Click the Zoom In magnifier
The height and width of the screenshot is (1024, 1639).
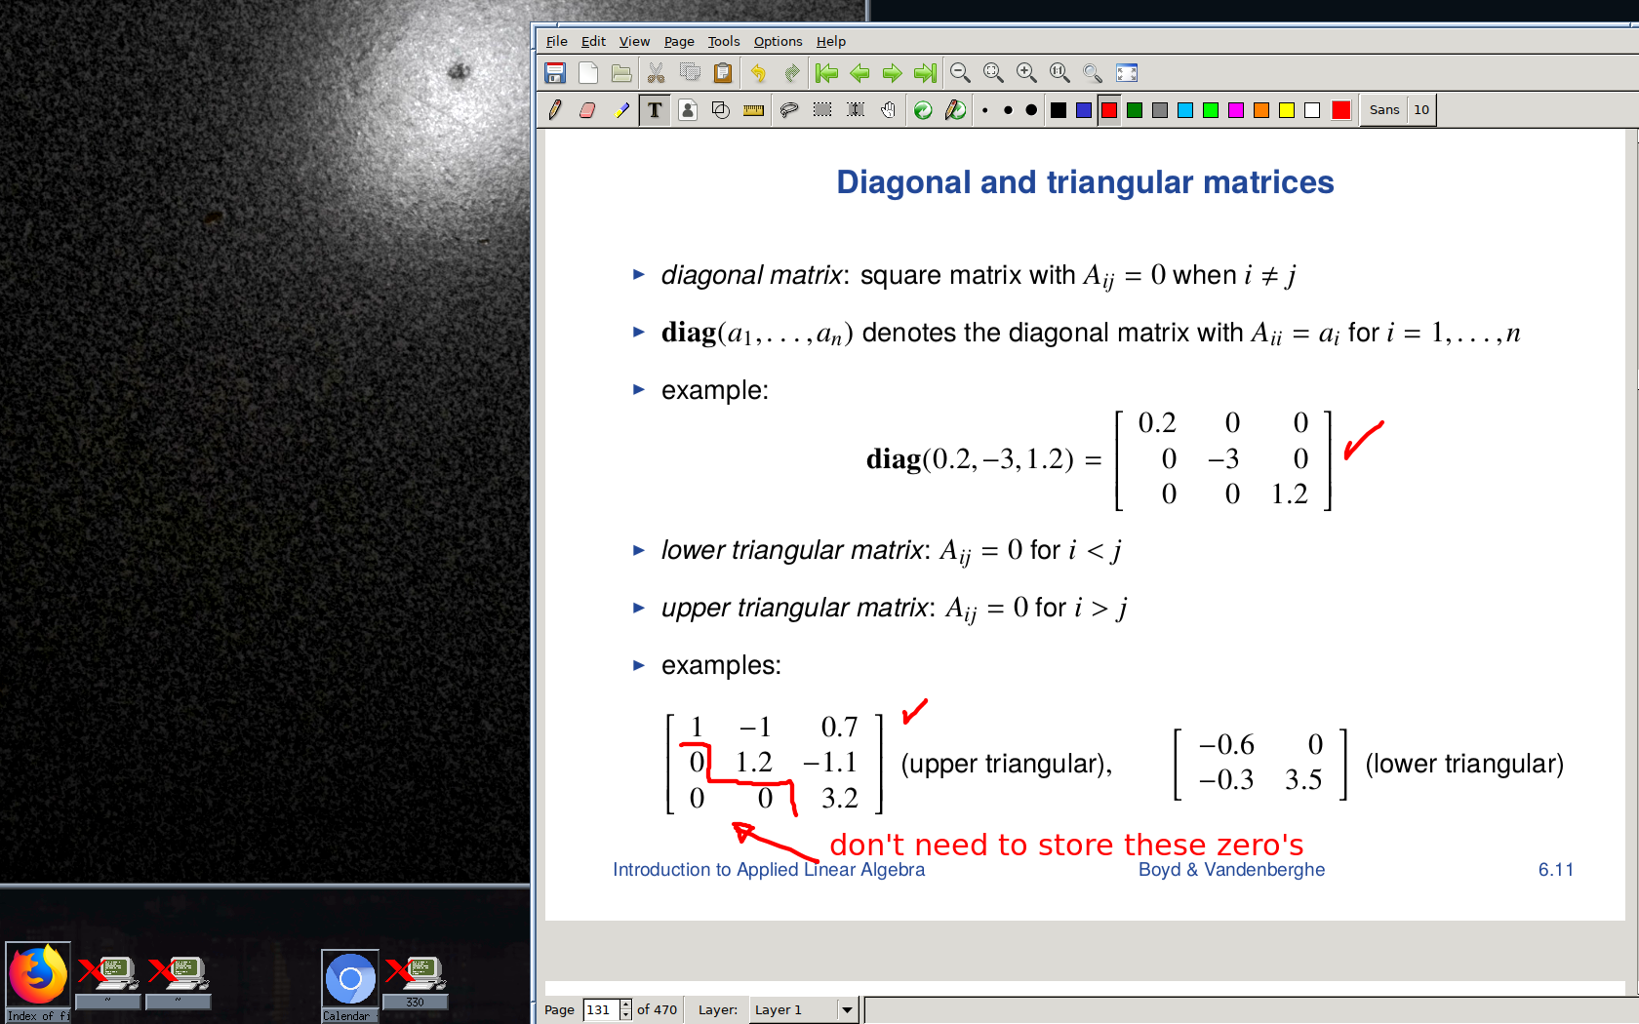click(x=1026, y=73)
